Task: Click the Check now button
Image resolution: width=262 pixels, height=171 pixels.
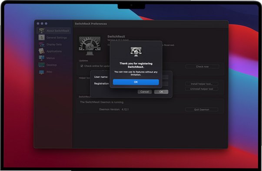Action: coord(202,66)
